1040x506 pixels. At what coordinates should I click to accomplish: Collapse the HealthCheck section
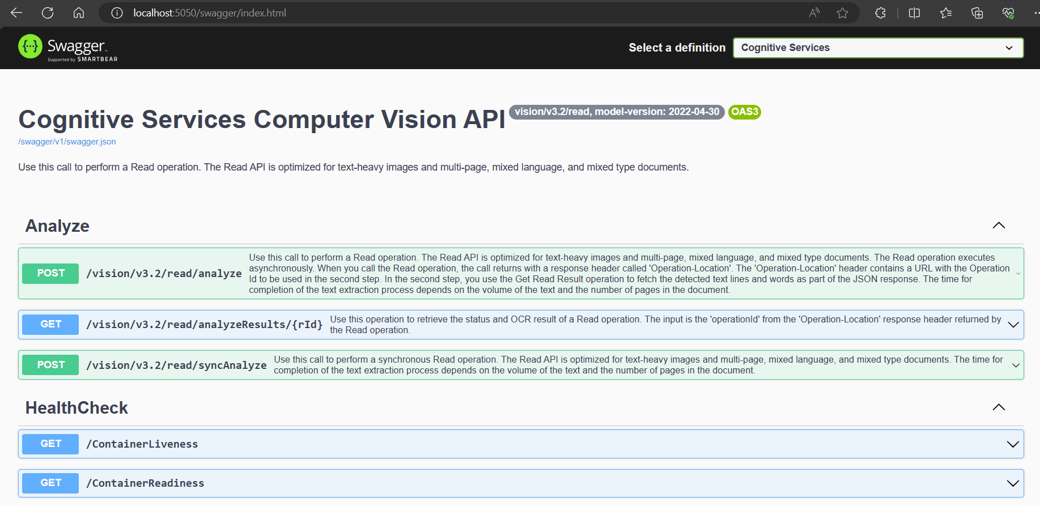coord(999,407)
